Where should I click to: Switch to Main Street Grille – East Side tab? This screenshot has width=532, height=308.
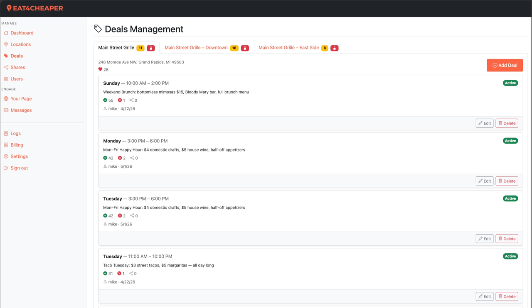coord(298,48)
